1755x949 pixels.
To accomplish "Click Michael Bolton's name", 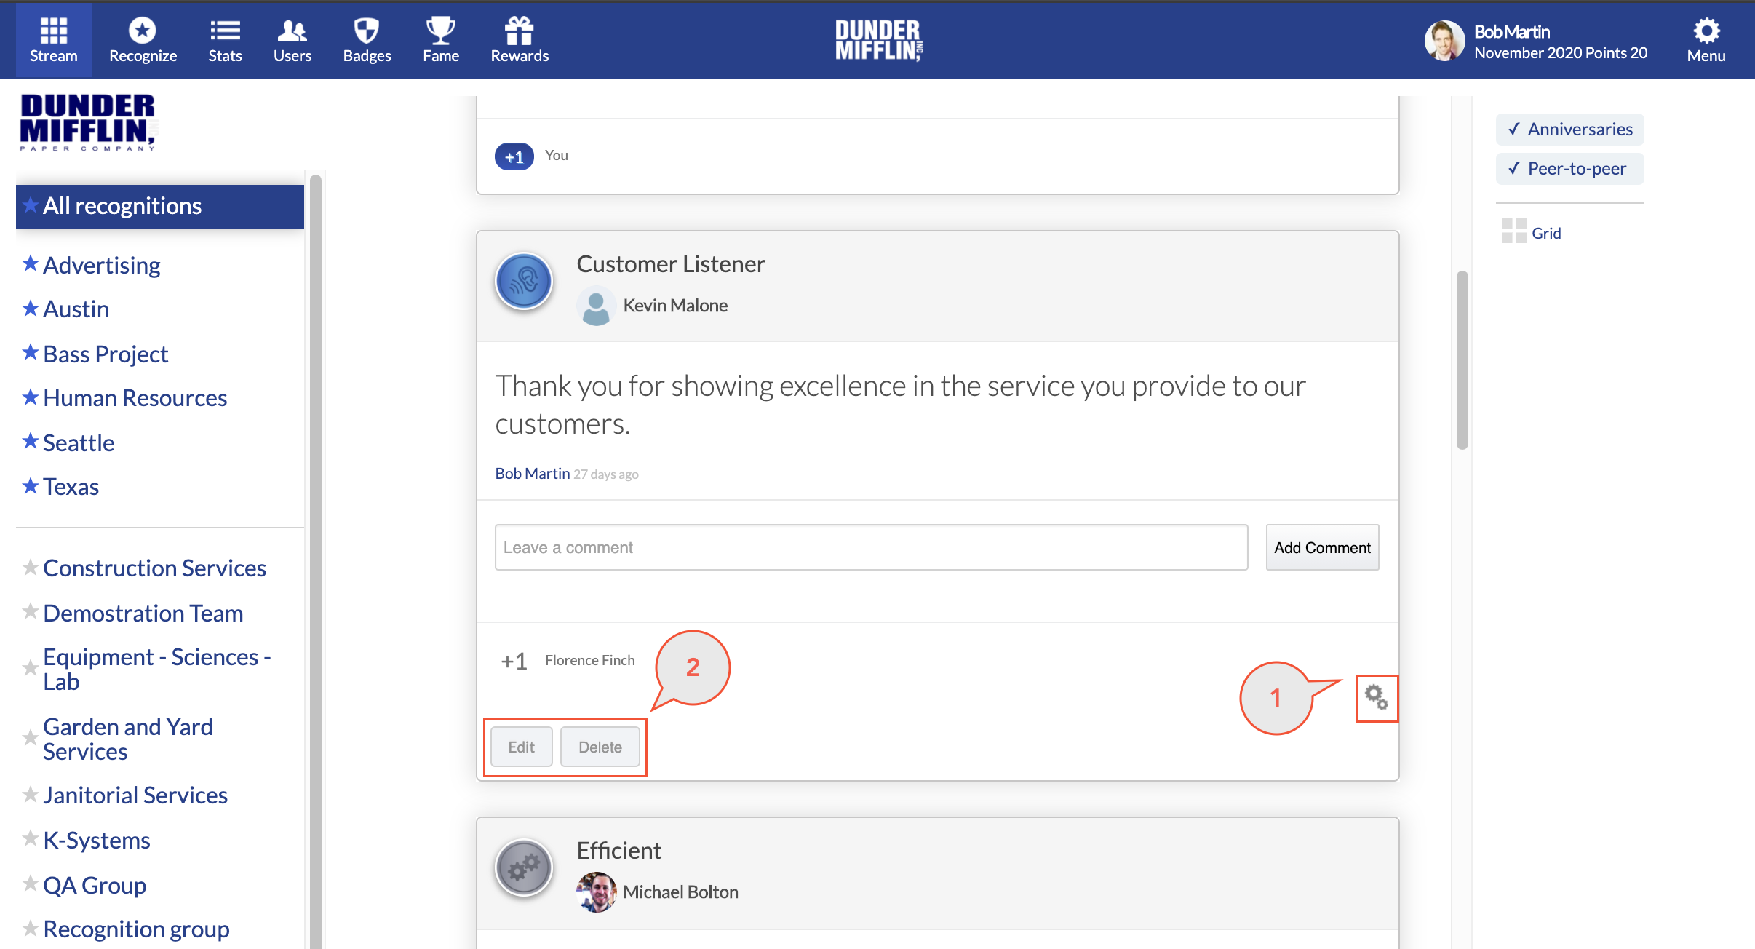I will click(x=680, y=892).
